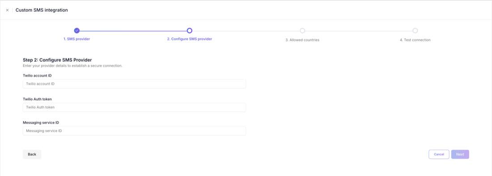This screenshot has width=492, height=176.
Task: Go to step '1. SMS provider' label
Action: [77, 39]
